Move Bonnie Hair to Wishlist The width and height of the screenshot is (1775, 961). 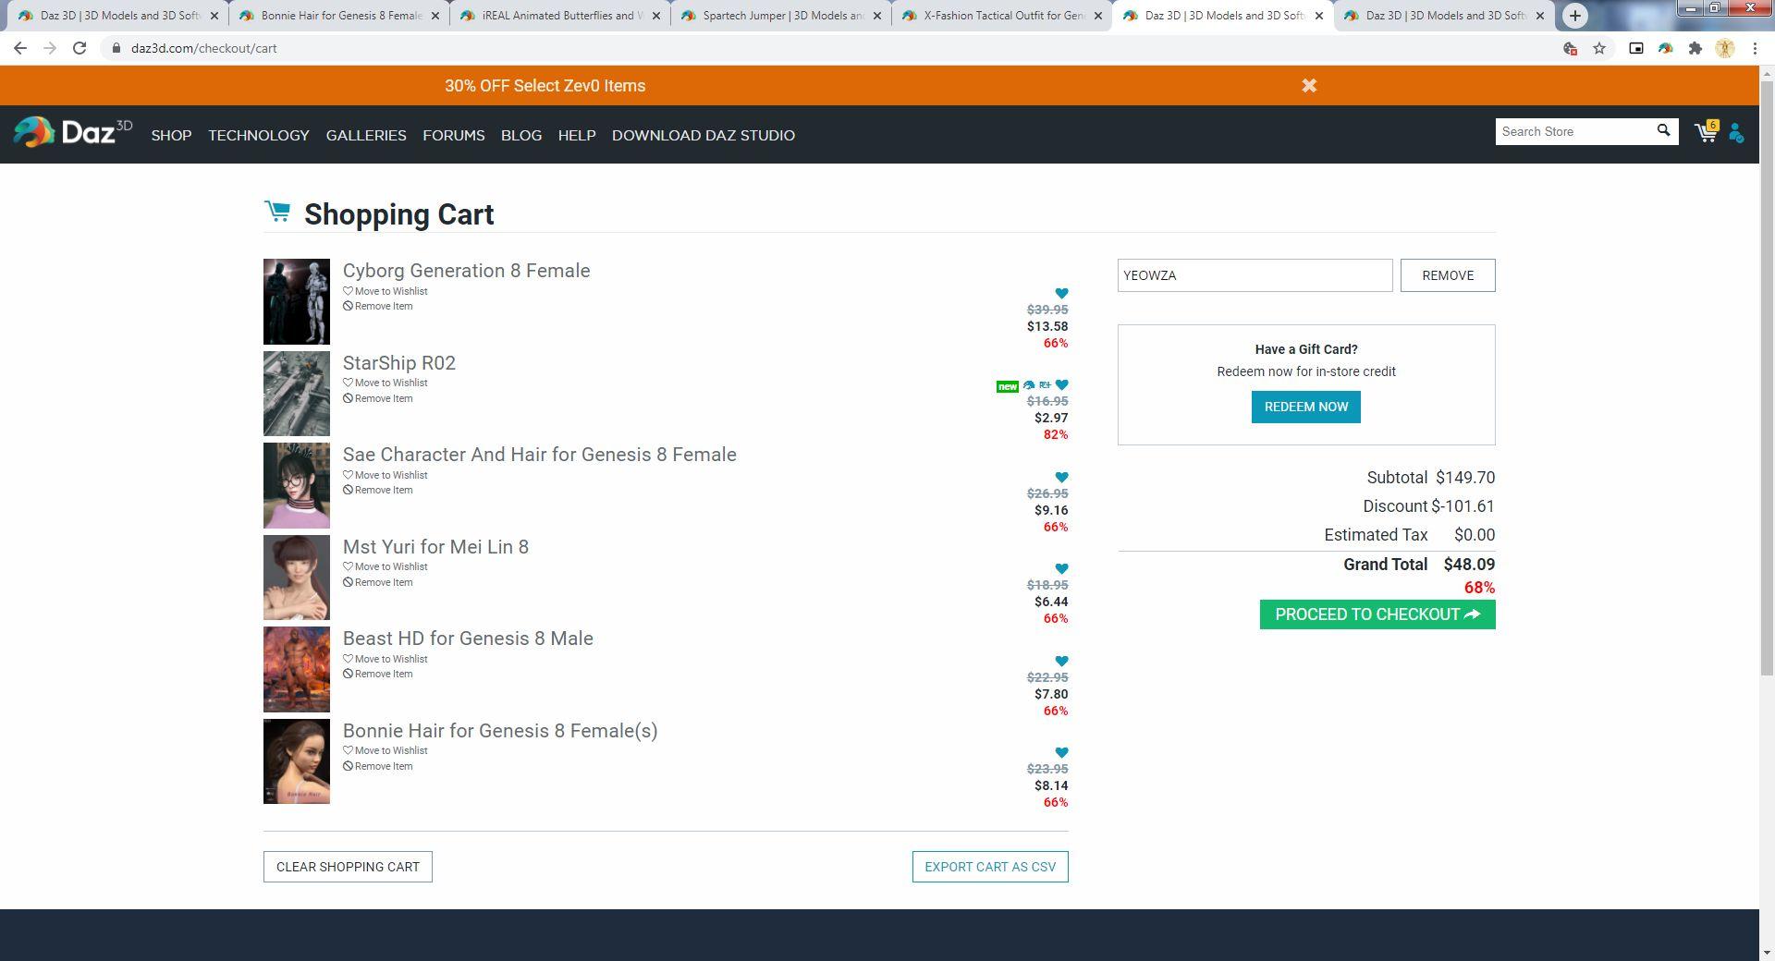[386, 750]
